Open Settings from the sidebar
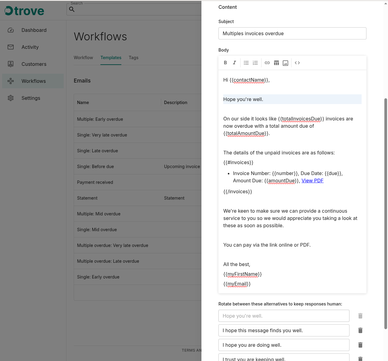This screenshot has height=361, width=388. 31,98
